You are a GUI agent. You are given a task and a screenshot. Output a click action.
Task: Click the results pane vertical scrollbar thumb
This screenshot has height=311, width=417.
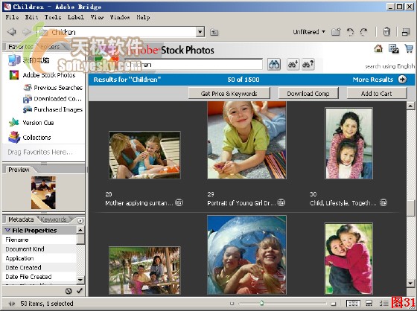pyautogui.click(x=410, y=208)
